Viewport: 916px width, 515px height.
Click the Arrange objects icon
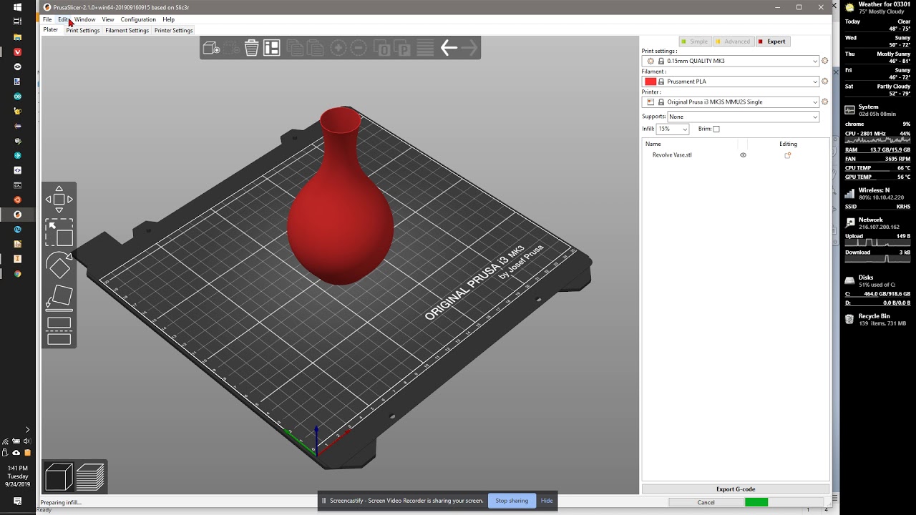271,48
